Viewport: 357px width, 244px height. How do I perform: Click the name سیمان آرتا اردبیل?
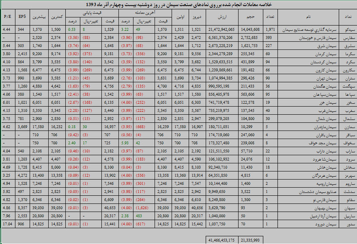pyautogui.click(x=323, y=216)
